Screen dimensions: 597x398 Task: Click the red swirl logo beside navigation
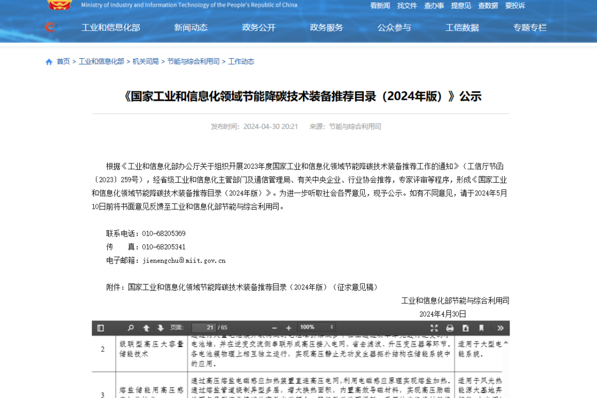(50, 28)
